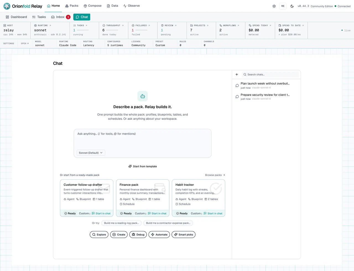Click the v0.44.3 version label
This screenshot has height=271, width=354.
(303, 6)
